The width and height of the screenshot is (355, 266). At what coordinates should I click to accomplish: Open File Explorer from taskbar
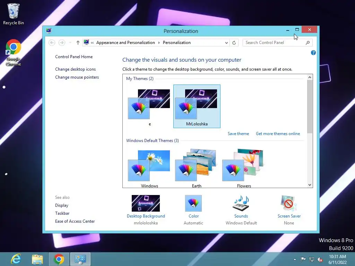pyautogui.click(x=37, y=259)
